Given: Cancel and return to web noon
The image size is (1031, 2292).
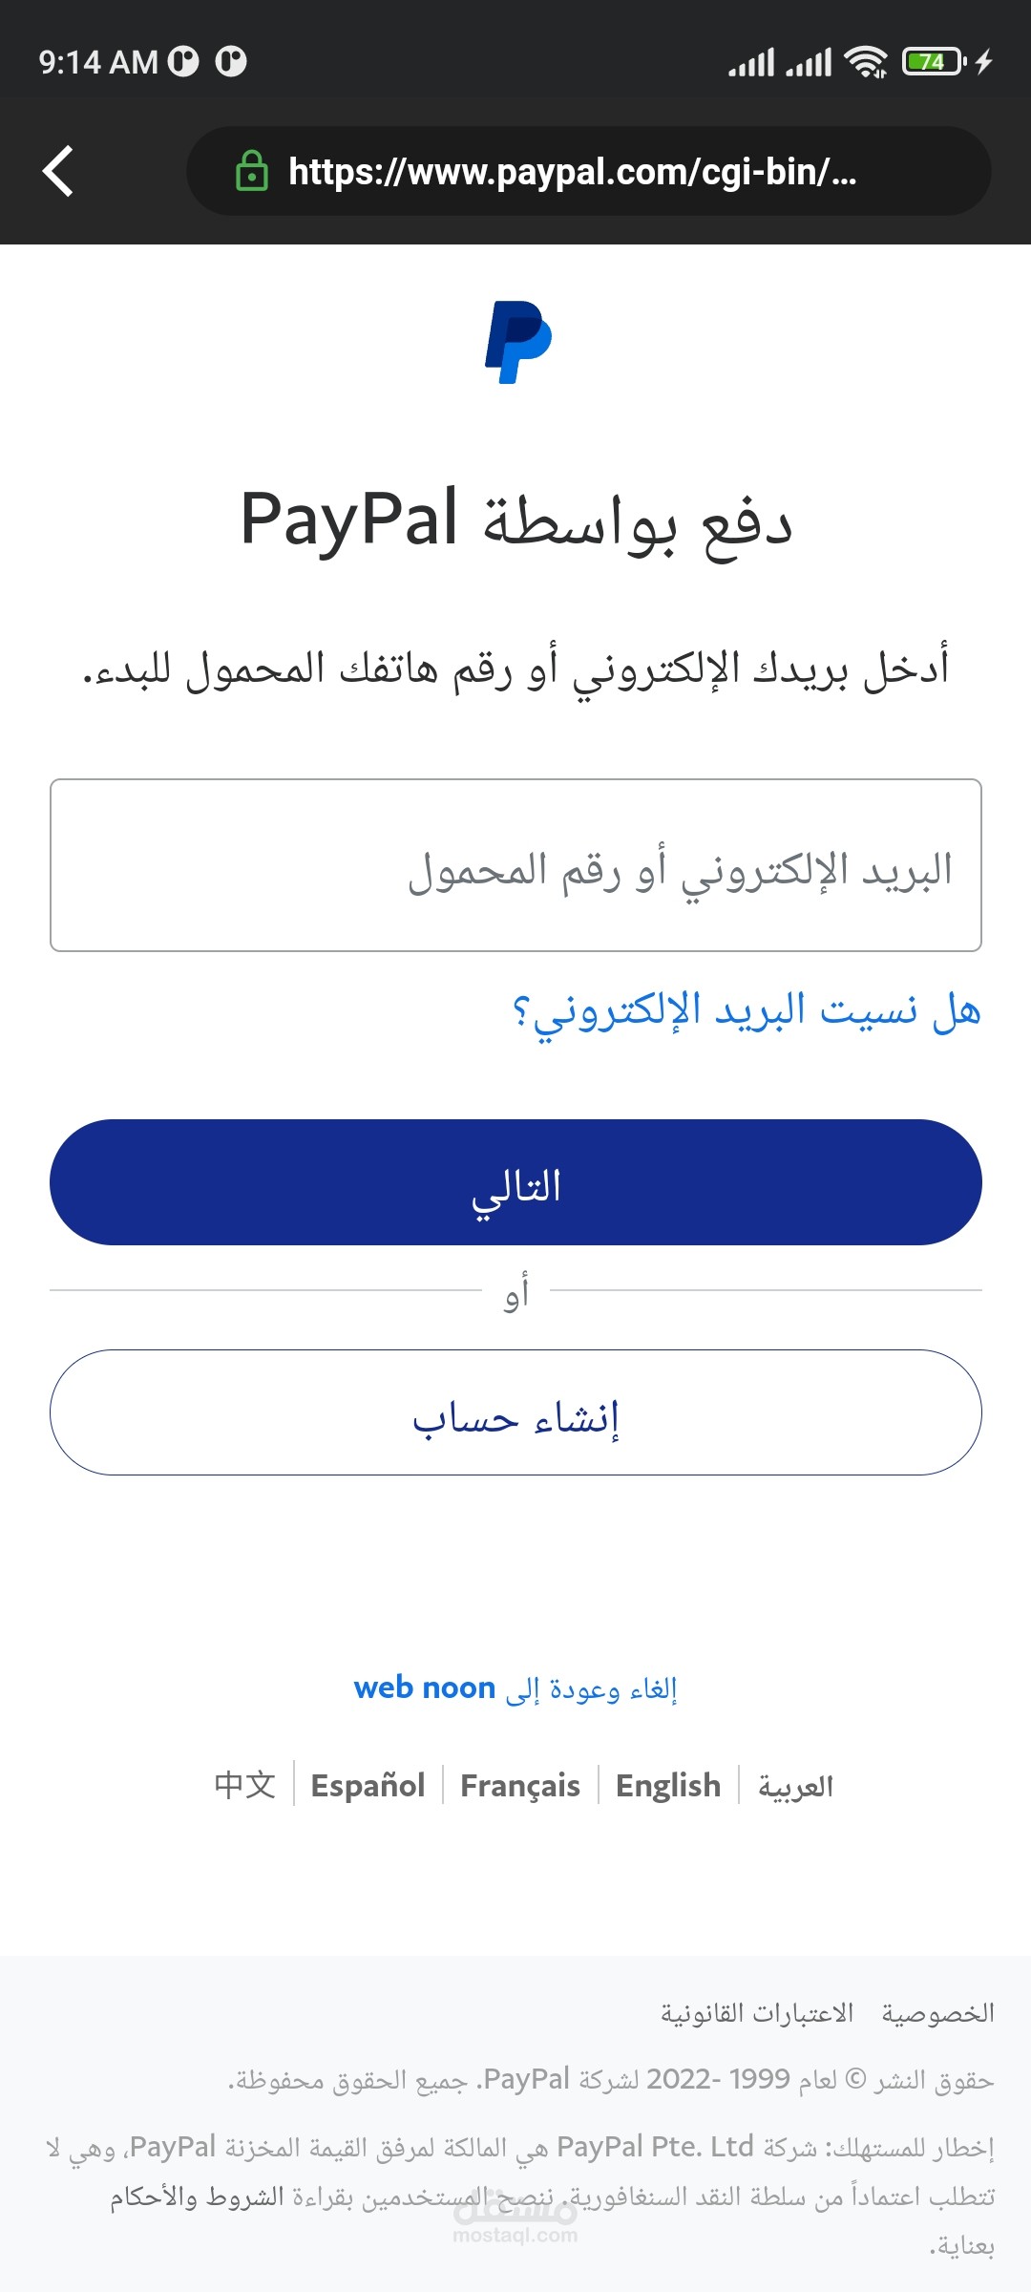Looking at the screenshot, I should (x=515, y=1688).
